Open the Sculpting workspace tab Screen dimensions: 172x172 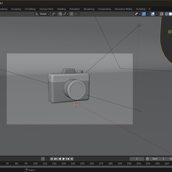pyautogui.click(x=16, y=9)
